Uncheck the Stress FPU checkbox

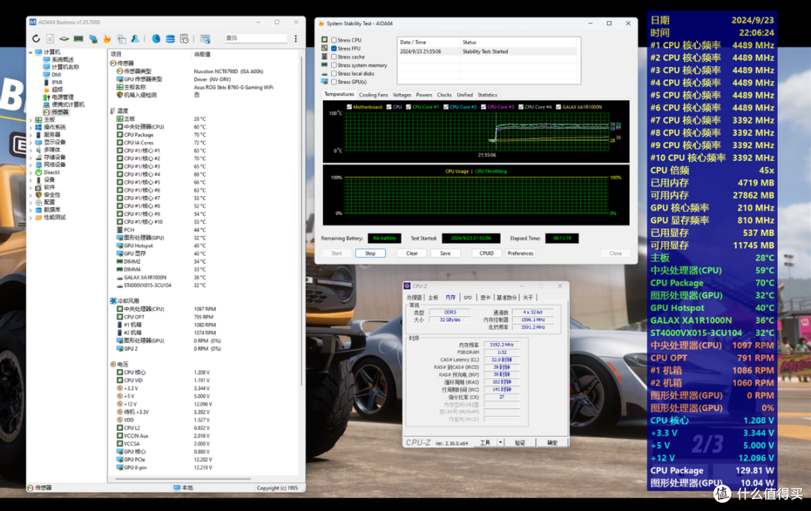(333, 48)
